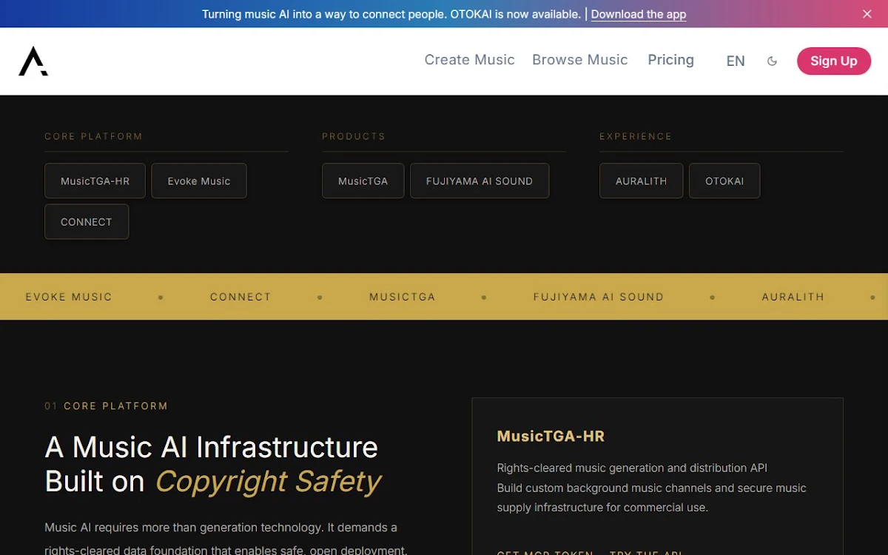
Task: Click the PRODUCTS section heading
Action: [x=354, y=136]
